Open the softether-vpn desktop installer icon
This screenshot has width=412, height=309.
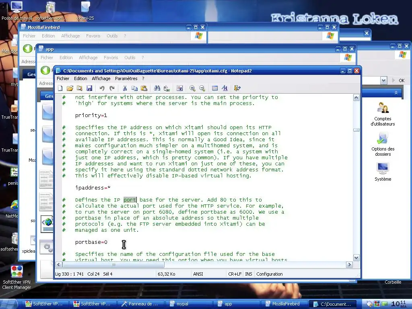[x=51, y=10]
